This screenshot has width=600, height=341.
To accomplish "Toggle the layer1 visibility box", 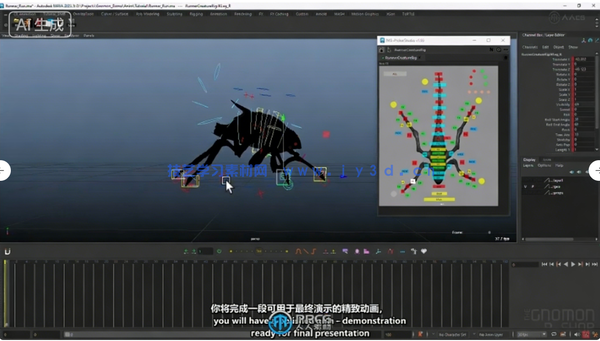I will tap(525, 180).
